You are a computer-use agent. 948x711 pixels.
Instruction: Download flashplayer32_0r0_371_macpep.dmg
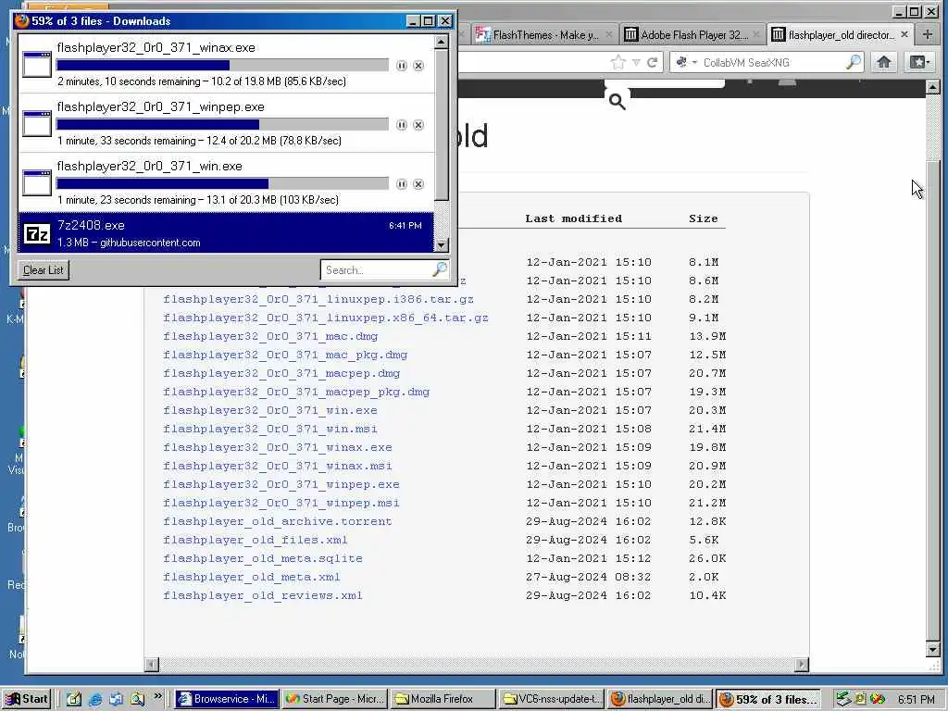coord(281,374)
